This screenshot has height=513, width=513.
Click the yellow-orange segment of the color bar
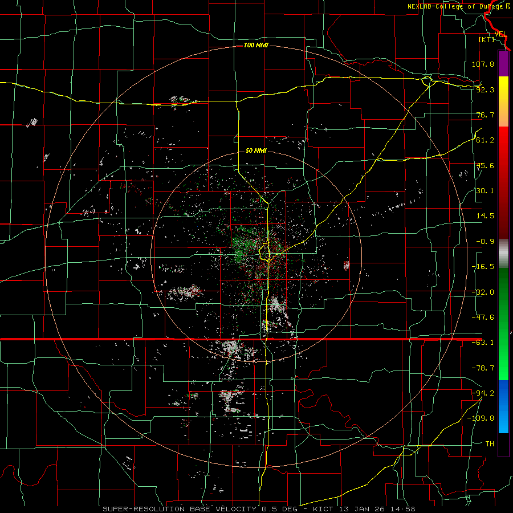pos(503,101)
